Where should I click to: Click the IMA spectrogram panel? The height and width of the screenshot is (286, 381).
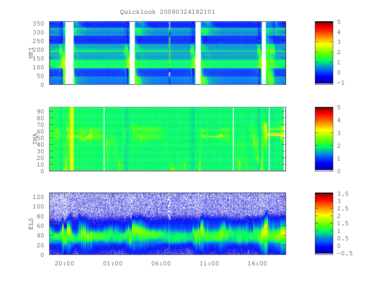coord(168,139)
